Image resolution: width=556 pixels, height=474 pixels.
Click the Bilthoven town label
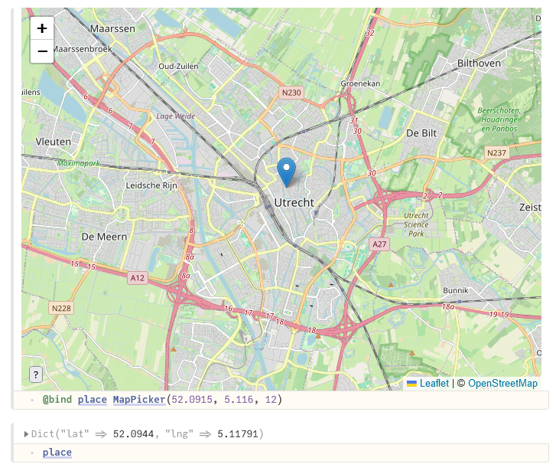click(479, 64)
